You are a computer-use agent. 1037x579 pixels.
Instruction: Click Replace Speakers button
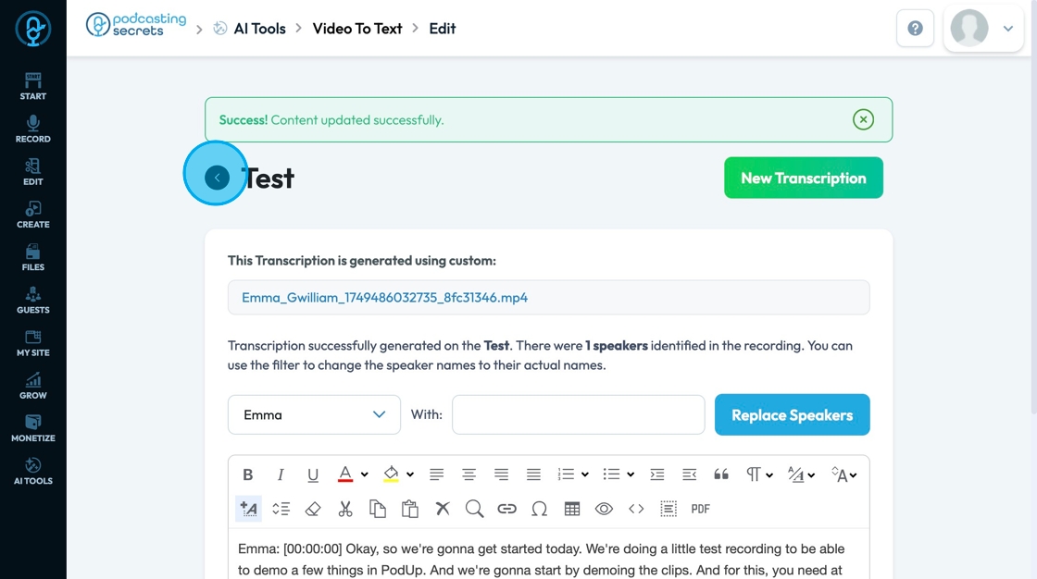pyautogui.click(x=793, y=414)
